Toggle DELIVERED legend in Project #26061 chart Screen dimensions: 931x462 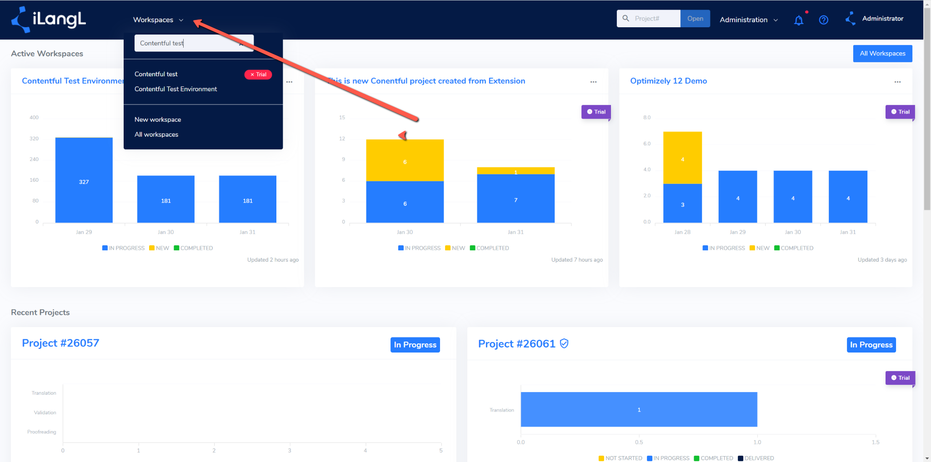pyautogui.click(x=756, y=458)
